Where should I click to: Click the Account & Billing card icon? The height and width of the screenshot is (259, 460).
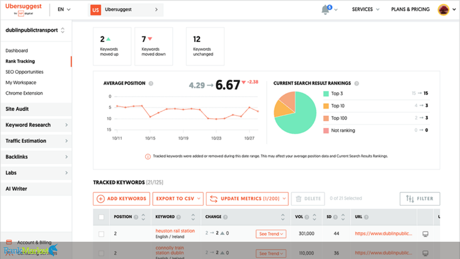[x=9, y=242]
